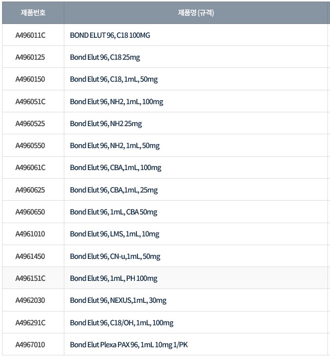Select product number A4960525
This screenshot has width=330, height=359.
point(31,124)
